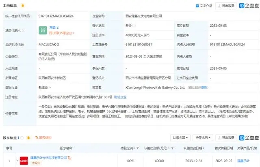The width and height of the screenshot is (260, 167).
Task: Click the icon next to 隆基乐叶光伏科技有限公司
Action: tap(69, 157)
